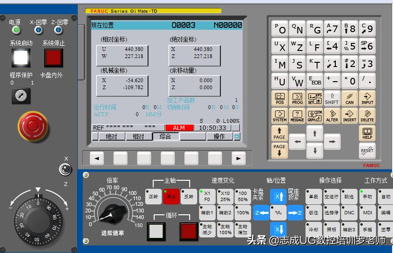Jog right with blue Z arrow button
Viewport: 393px width, 253px height.
(x=295, y=213)
